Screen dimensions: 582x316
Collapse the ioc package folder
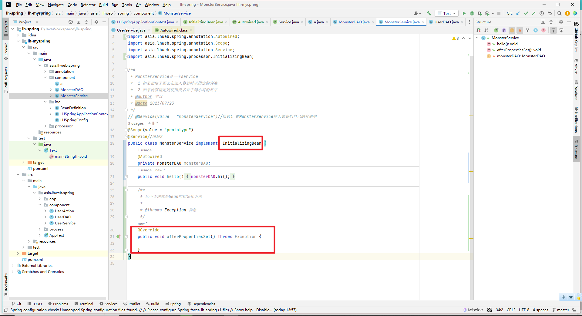[45, 102]
